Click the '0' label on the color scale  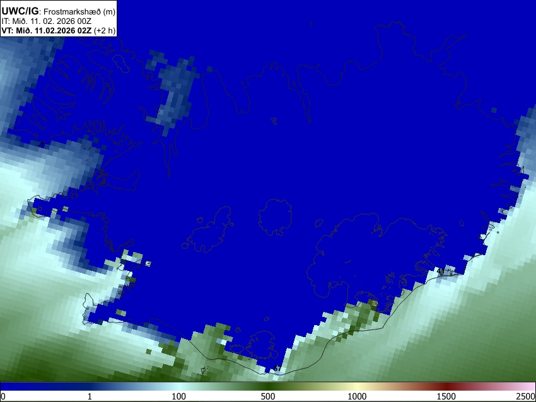tap(3, 396)
